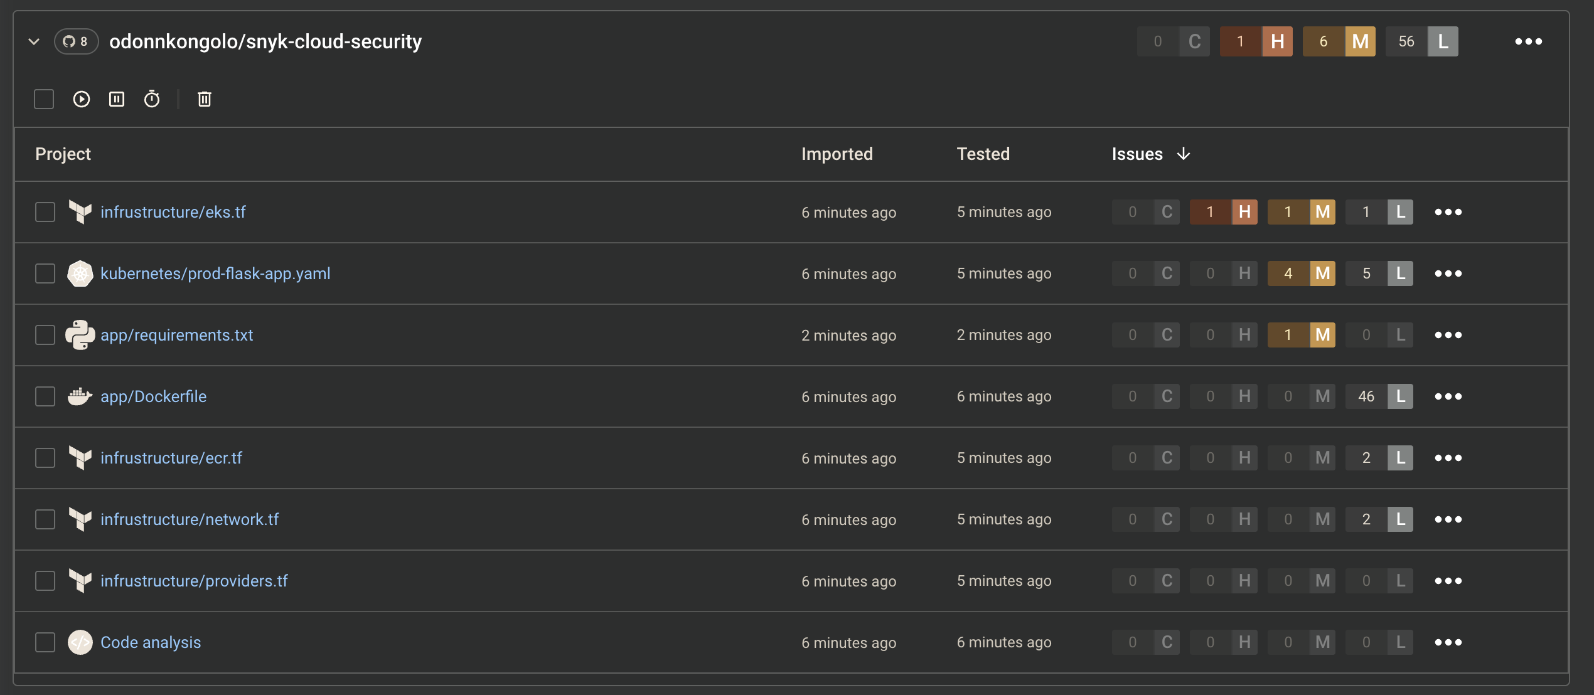The width and height of the screenshot is (1594, 695).
Task: Click the target's low severity 56 L badge
Action: pyautogui.click(x=1421, y=41)
